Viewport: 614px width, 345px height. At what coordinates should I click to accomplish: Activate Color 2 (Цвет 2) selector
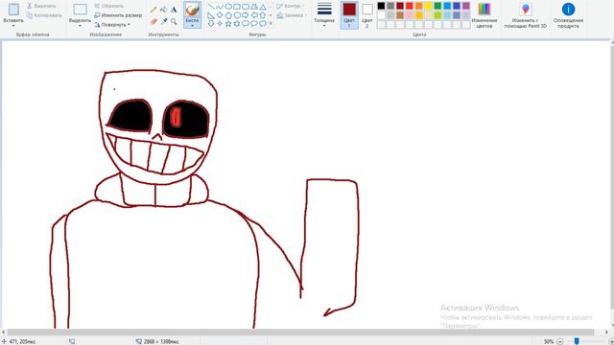pyautogui.click(x=367, y=15)
